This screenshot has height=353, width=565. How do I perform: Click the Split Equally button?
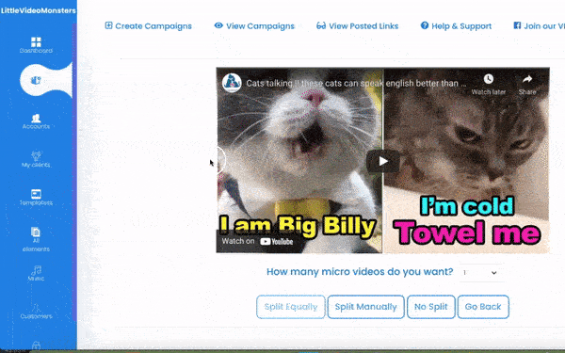291,307
